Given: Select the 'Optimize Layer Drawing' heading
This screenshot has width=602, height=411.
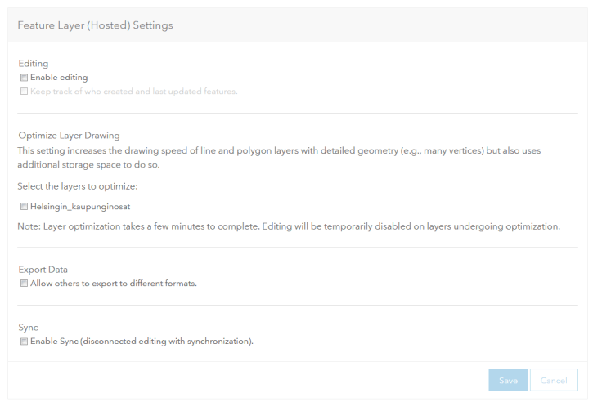Looking at the screenshot, I should pyautogui.click(x=69, y=135).
